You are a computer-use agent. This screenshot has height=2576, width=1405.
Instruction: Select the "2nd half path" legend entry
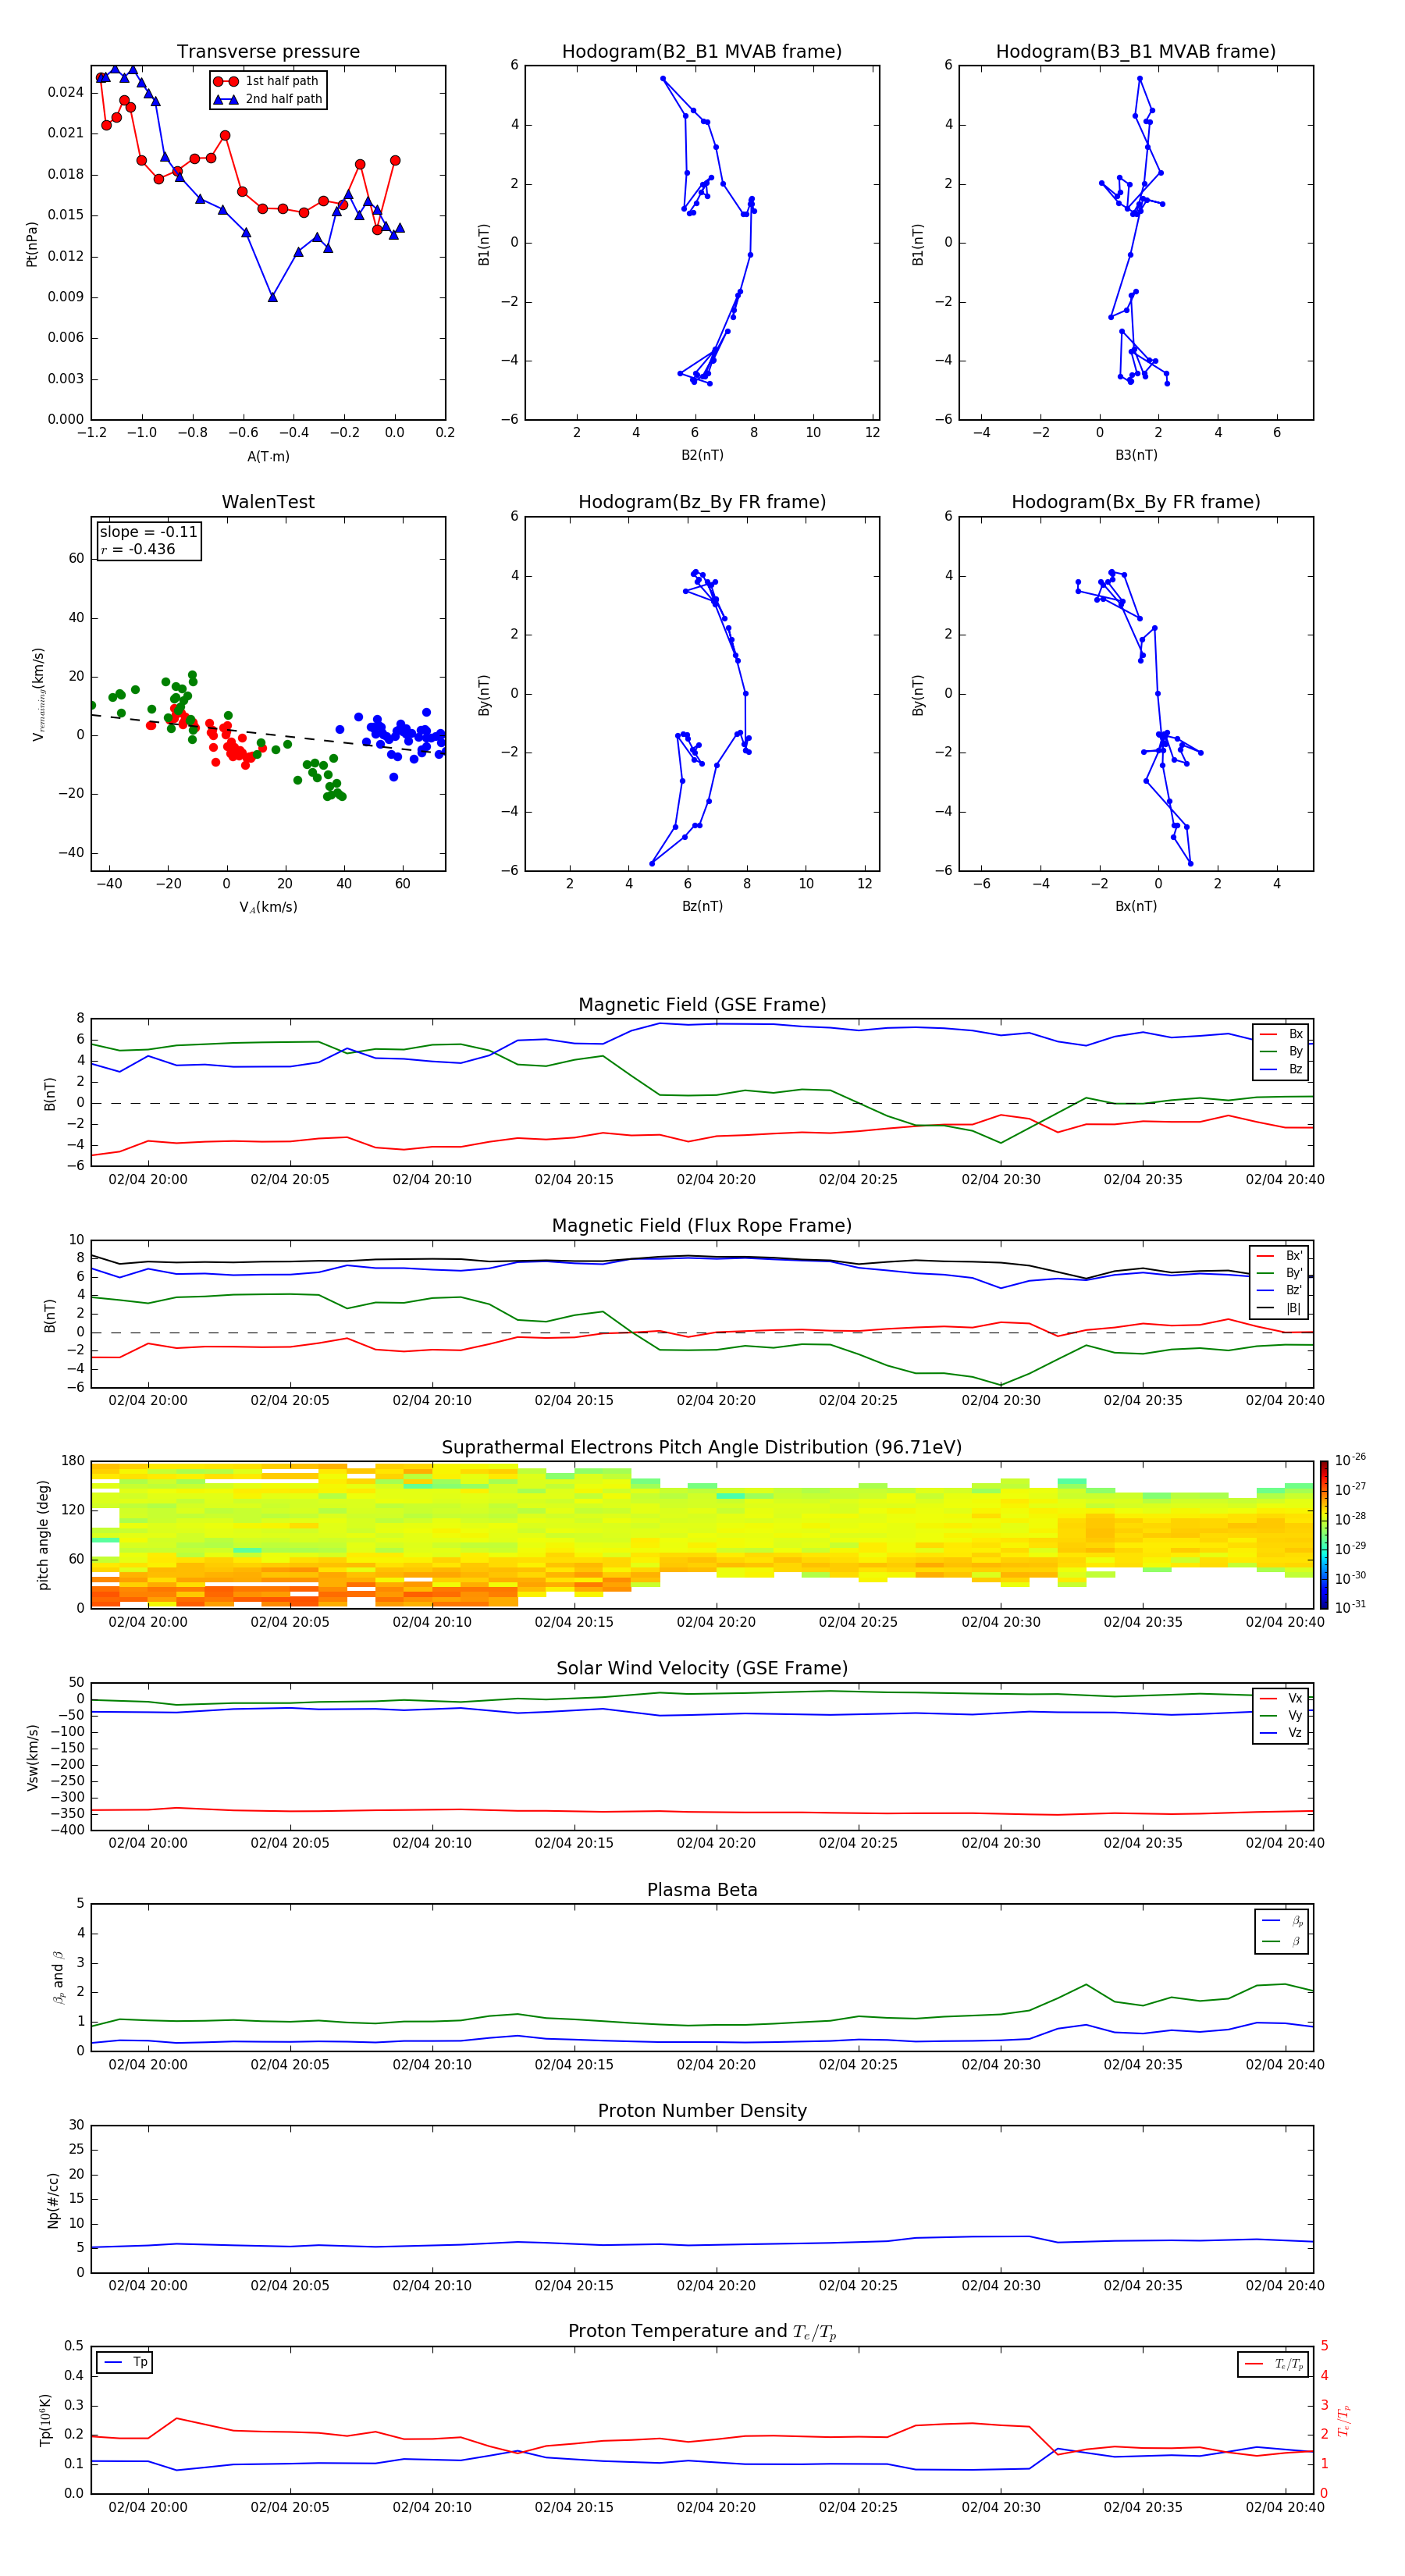coord(268,99)
